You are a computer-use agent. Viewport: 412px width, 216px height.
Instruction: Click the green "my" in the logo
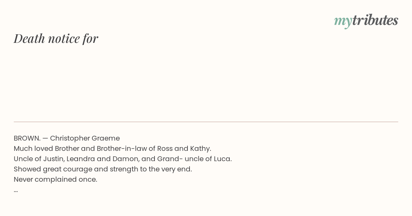[343, 22]
